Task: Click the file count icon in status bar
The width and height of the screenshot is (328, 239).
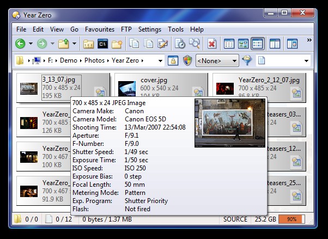Action: (48, 219)
